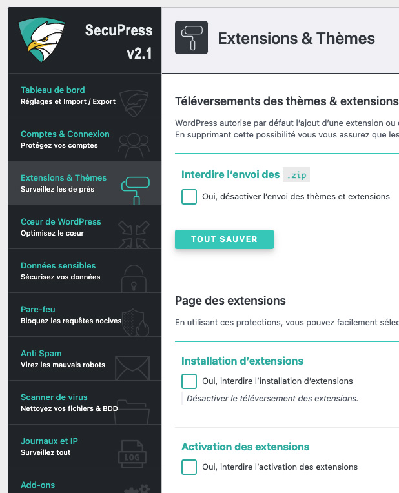Open the Add-ons sidebar entry
The height and width of the screenshot is (493, 399).
(x=38, y=485)
